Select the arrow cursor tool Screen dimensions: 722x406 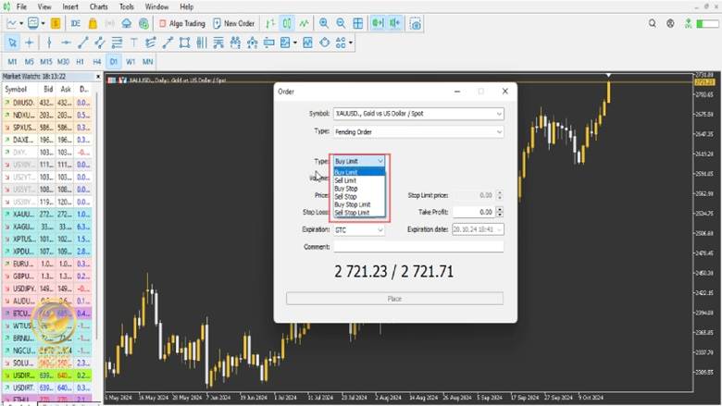pos(12,43)
